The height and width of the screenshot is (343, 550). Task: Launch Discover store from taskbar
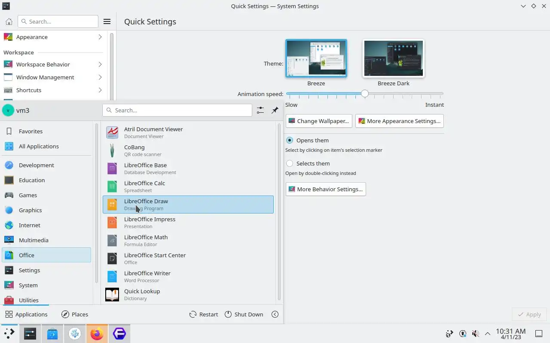pyautogui.click(x=52, y=334)
